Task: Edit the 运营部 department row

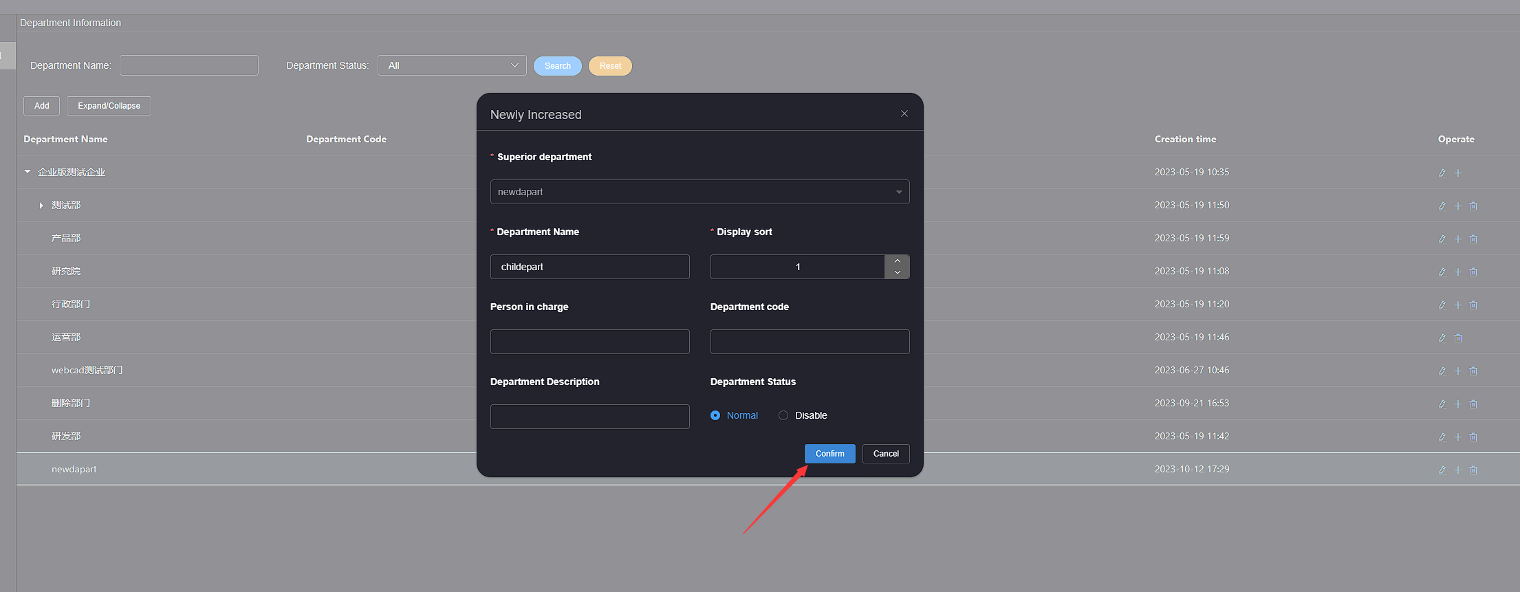Action: (1442, 338)
